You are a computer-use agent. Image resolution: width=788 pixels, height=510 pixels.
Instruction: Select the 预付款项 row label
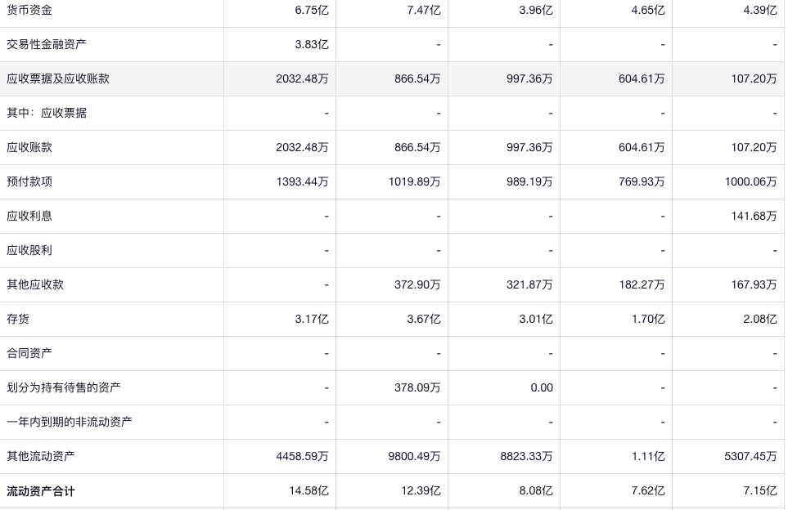(29, 181)
